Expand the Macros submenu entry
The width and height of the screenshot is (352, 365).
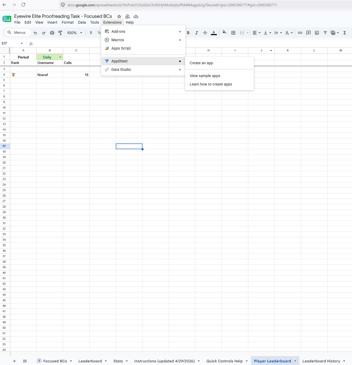[x=143, y=40]
